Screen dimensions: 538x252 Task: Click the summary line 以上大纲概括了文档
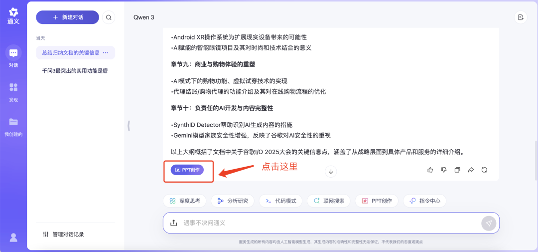317,152
